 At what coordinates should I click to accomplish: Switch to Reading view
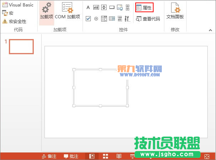(119, 156)
